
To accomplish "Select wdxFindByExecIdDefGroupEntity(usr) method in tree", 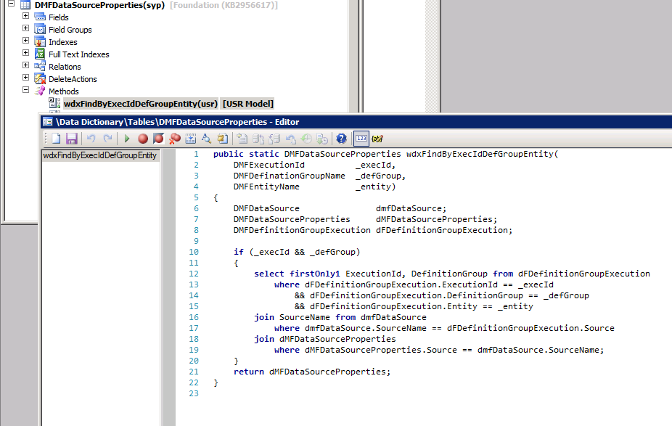I will tap(141, 104).
